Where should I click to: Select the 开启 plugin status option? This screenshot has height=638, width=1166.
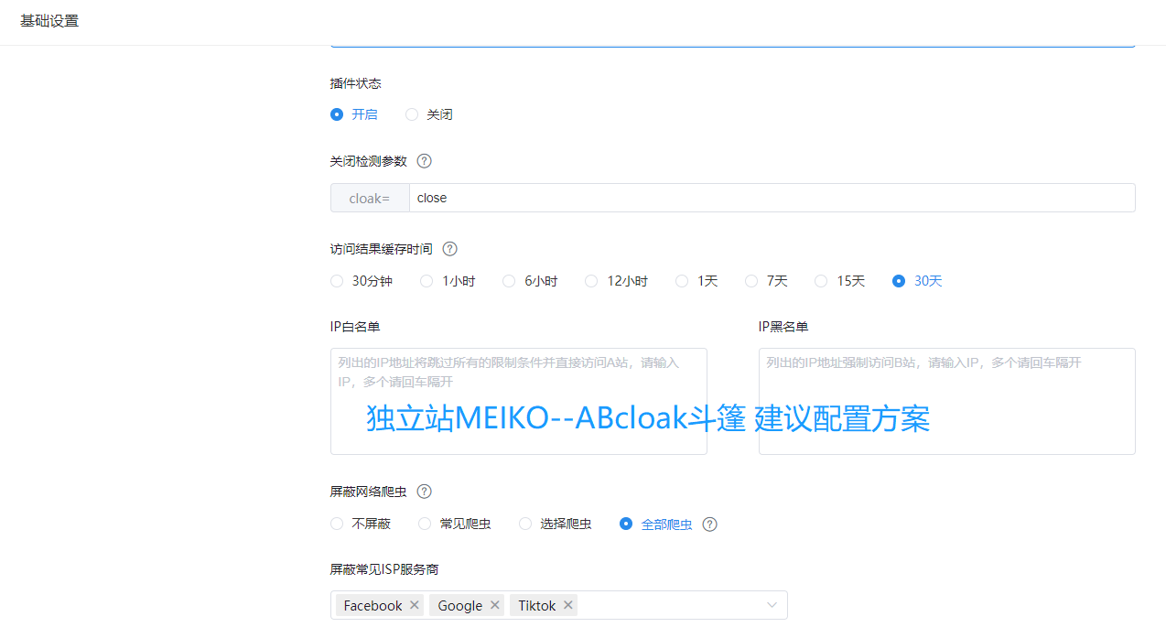click(x=337, y=114)
